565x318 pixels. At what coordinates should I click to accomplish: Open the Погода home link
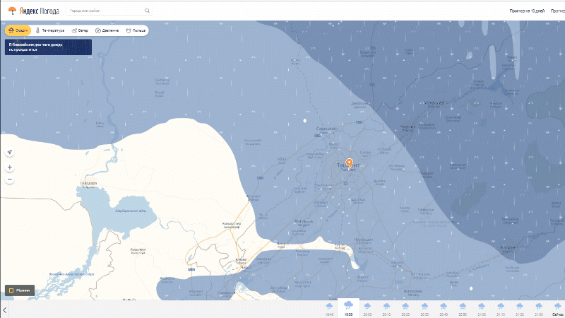49,11
